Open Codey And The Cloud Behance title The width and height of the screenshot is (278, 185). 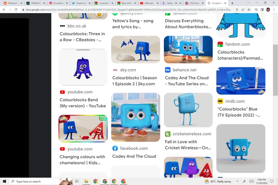[187, 81]
